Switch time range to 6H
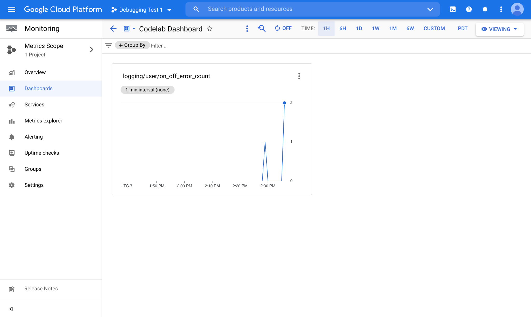This screenshot has height=317, width=531. 343,28
